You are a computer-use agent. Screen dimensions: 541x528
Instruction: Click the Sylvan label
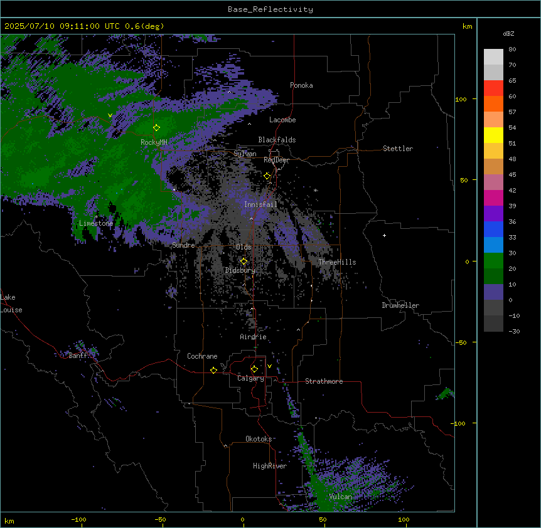[245, 154]
